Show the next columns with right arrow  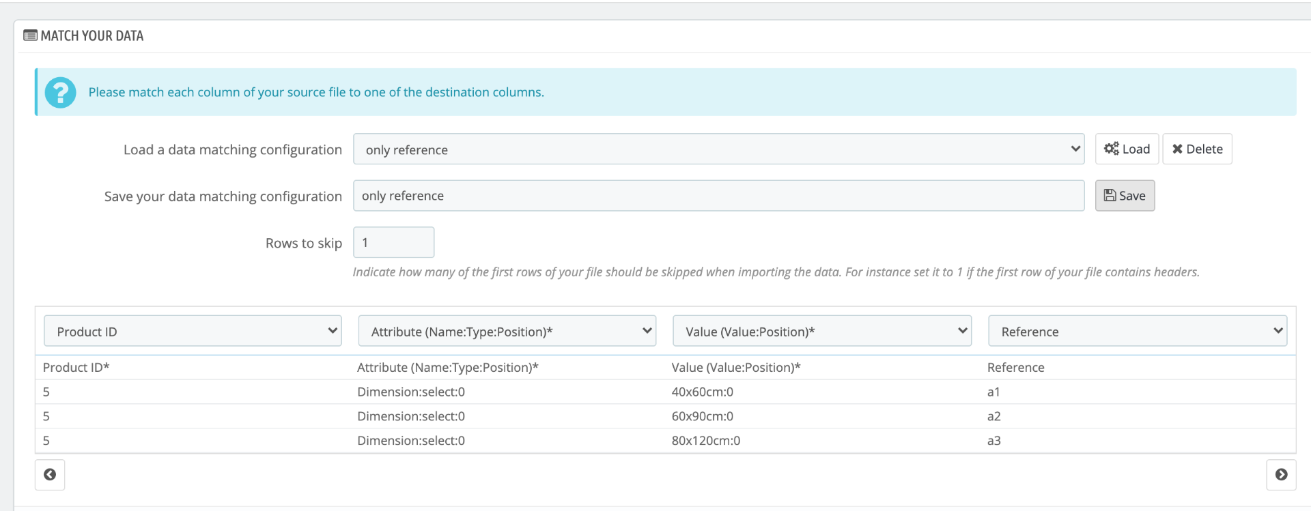[1281, 475]
